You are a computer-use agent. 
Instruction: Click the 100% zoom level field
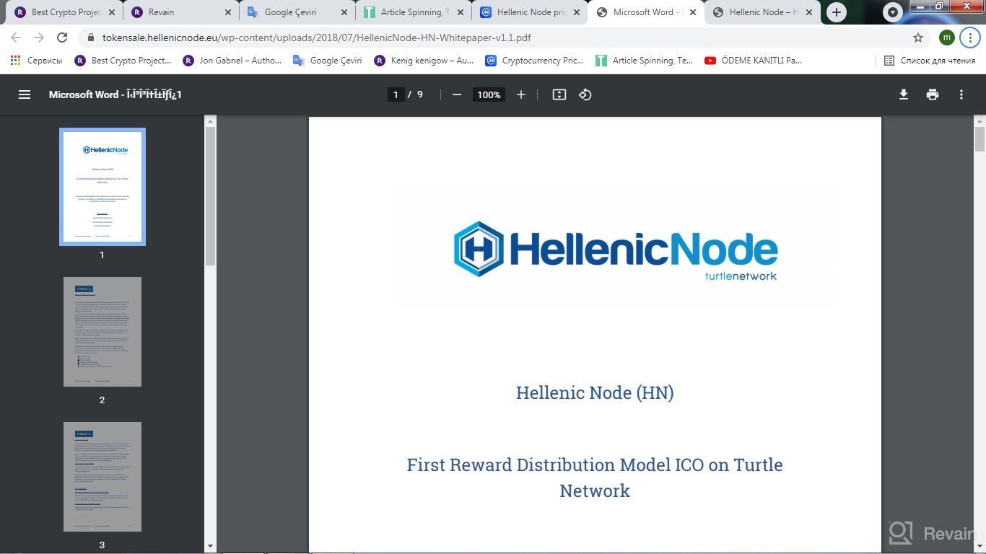(489, 94)
